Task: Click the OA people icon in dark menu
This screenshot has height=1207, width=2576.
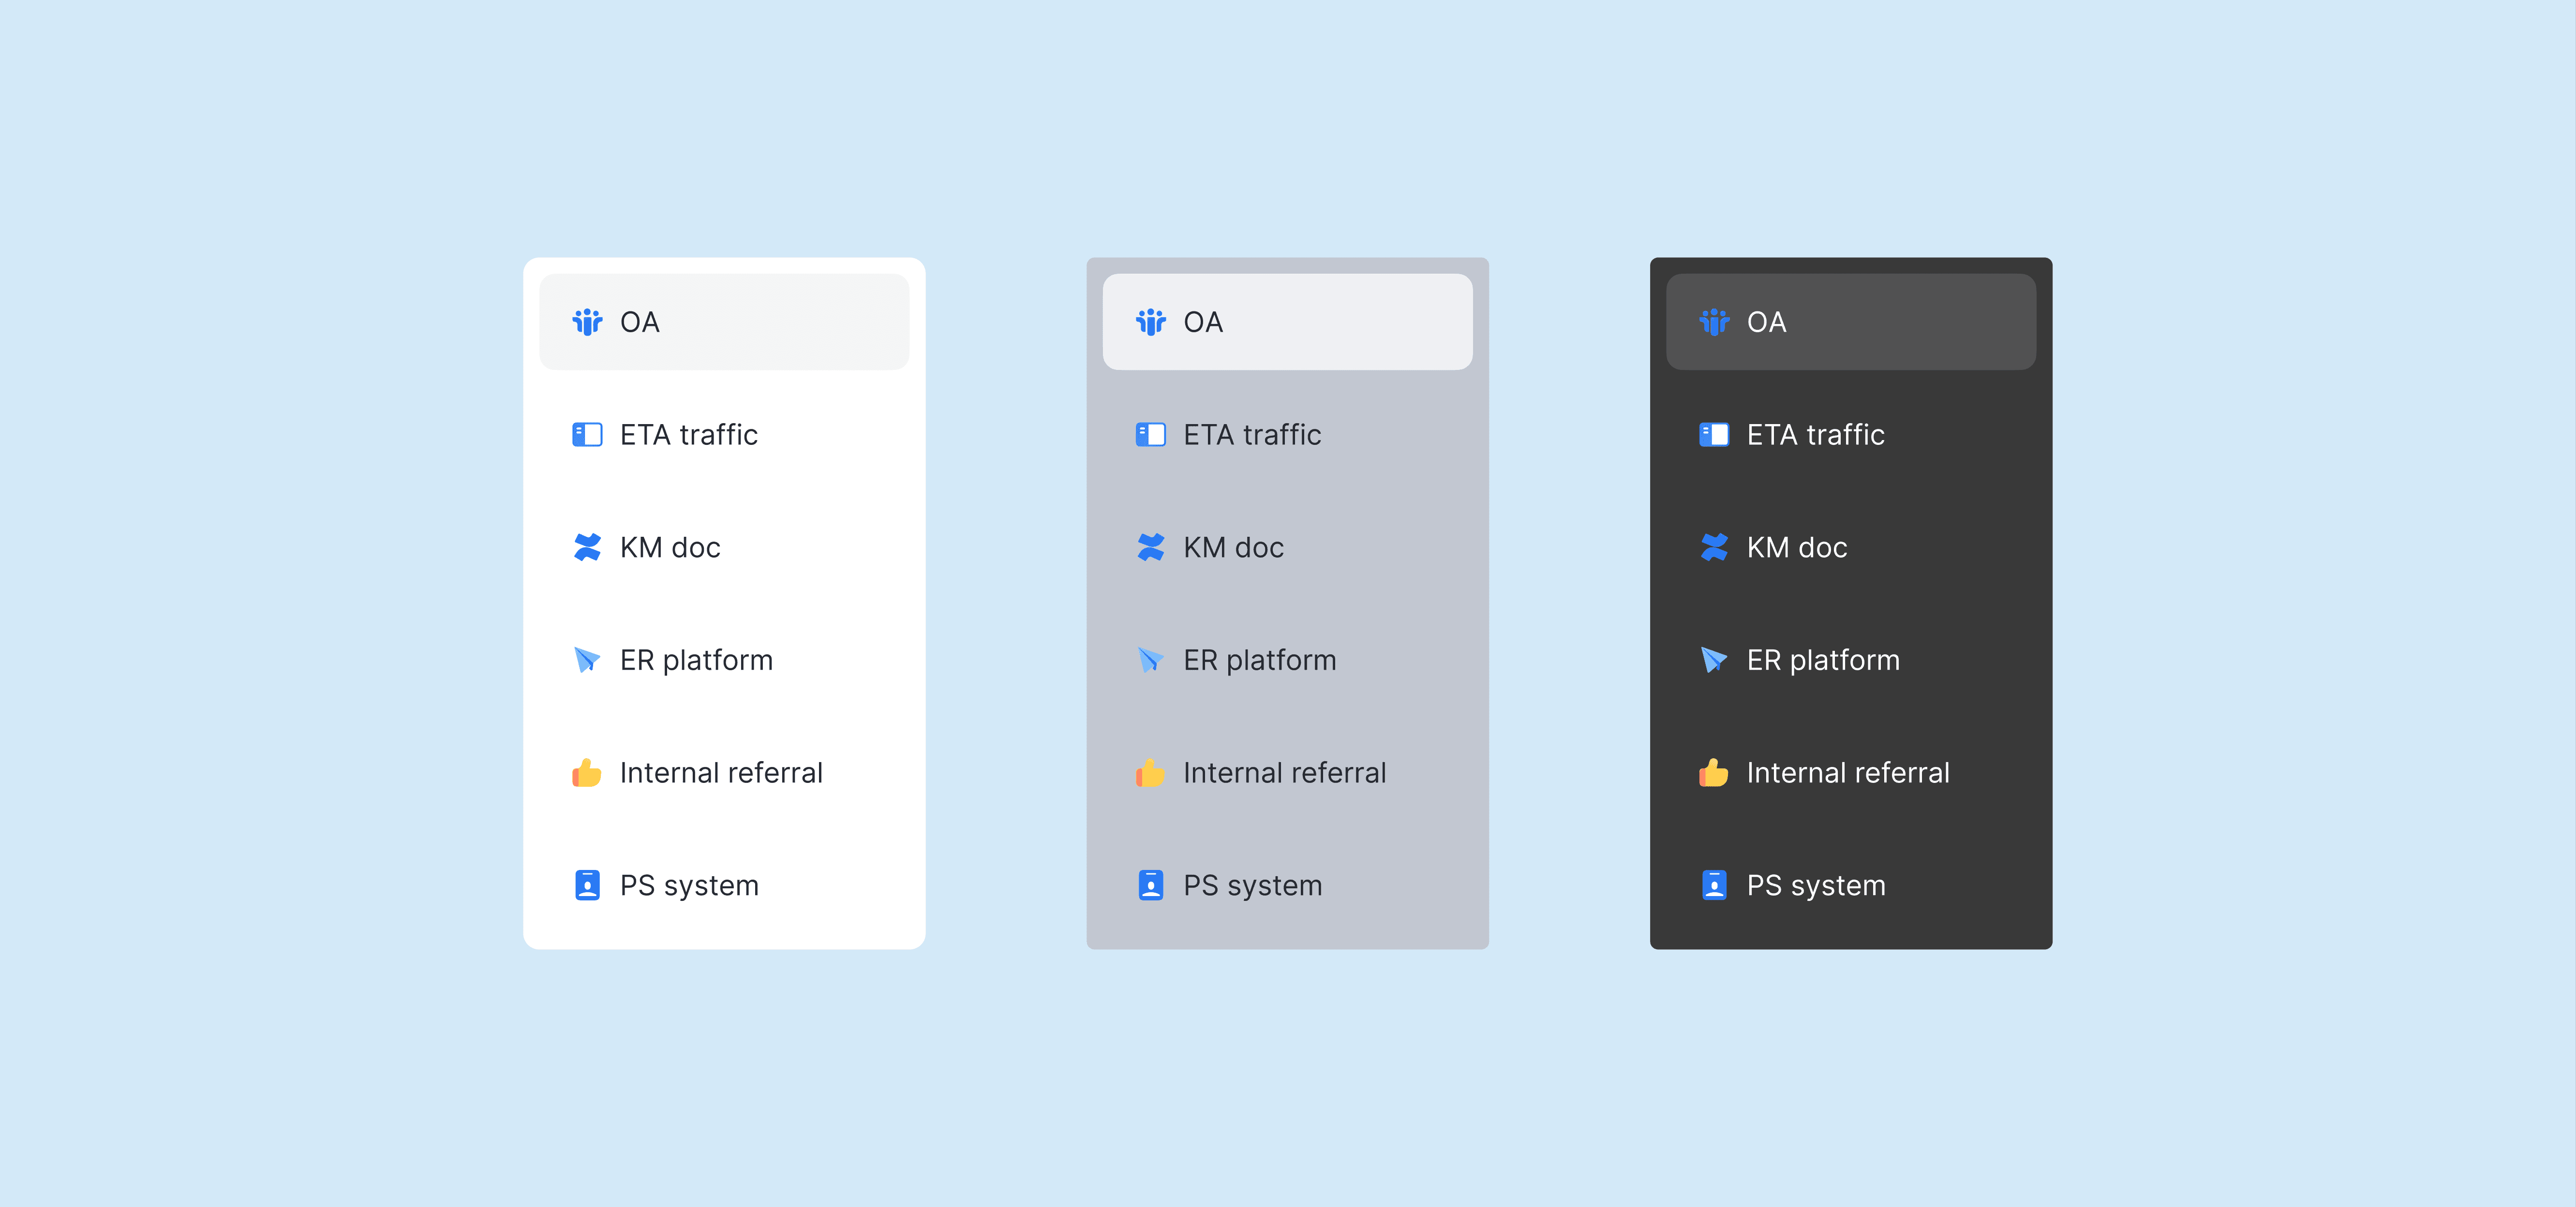Action: [x=1713, y=322]
